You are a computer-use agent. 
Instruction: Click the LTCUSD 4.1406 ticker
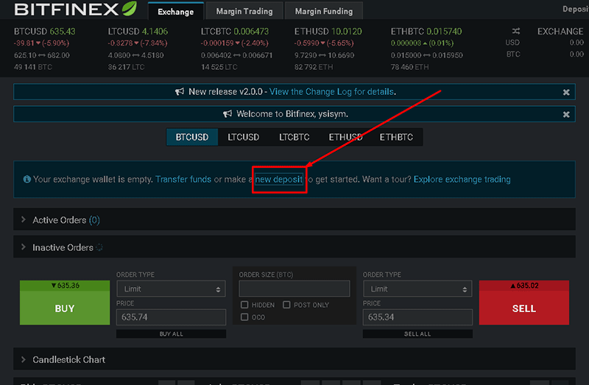coord(138,31)
